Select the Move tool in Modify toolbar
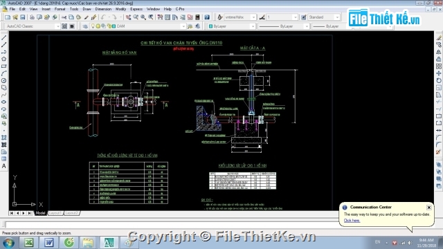443x249 pixels. point(438,73)
